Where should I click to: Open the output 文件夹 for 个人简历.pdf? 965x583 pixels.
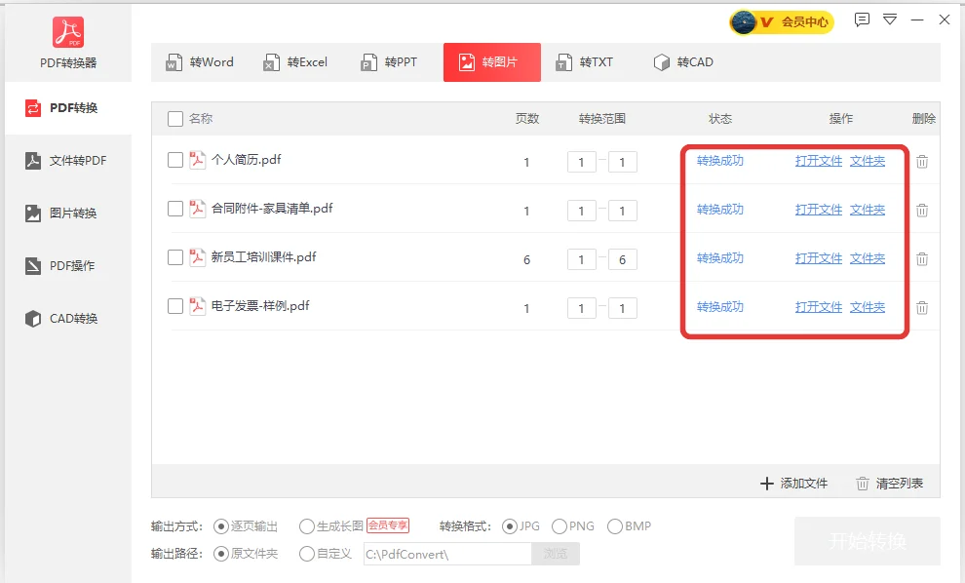(x=868, y=161)
